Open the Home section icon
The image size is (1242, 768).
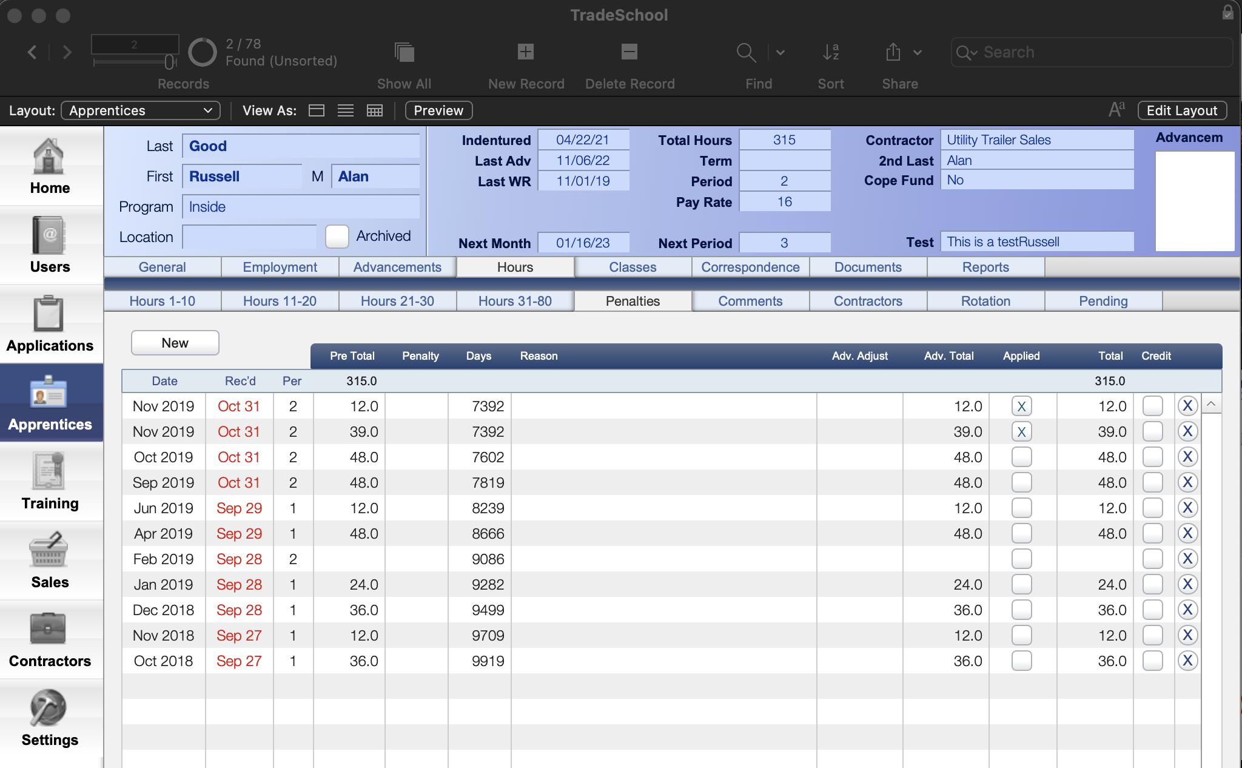(49, 157)
